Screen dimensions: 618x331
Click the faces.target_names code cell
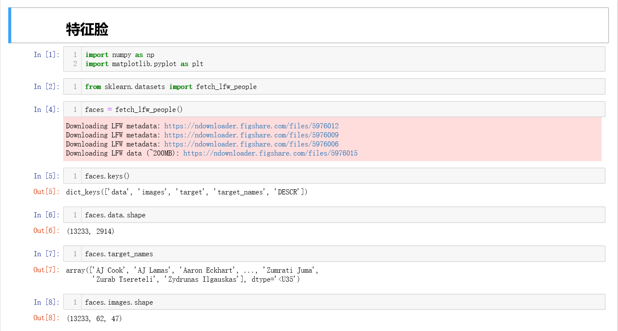click(x=334, y=254)
